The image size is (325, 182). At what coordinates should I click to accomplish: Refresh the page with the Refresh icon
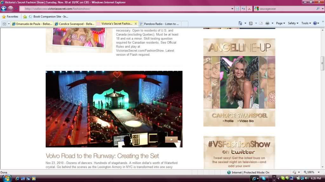click(243, 9)
